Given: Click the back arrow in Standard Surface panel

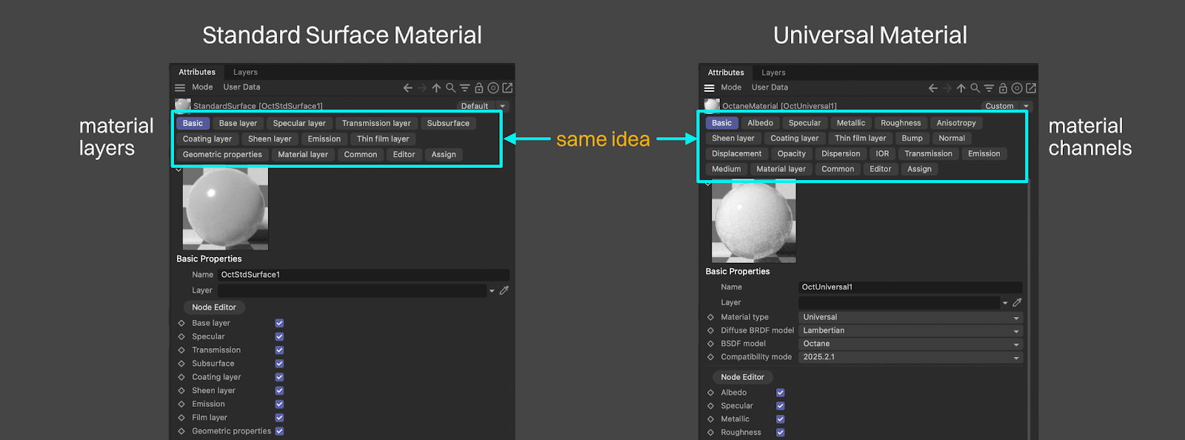Looking at the screenshot, I should pos(407,88).
